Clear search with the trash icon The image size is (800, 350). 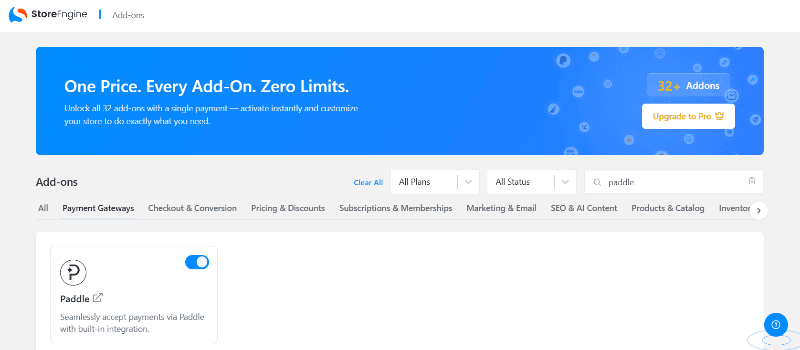point(752,181)
